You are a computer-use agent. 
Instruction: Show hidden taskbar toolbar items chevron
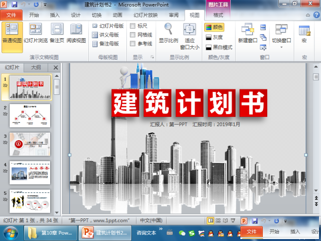click(160, 229)
